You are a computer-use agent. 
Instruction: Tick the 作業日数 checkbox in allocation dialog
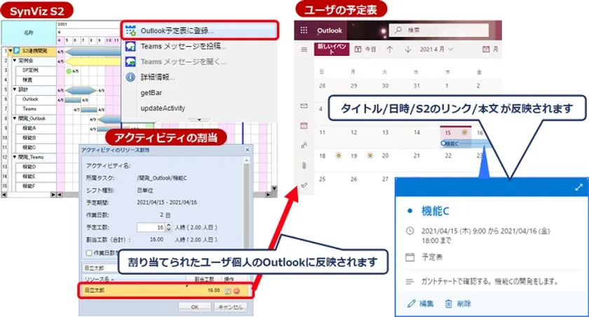pos(89,253)
